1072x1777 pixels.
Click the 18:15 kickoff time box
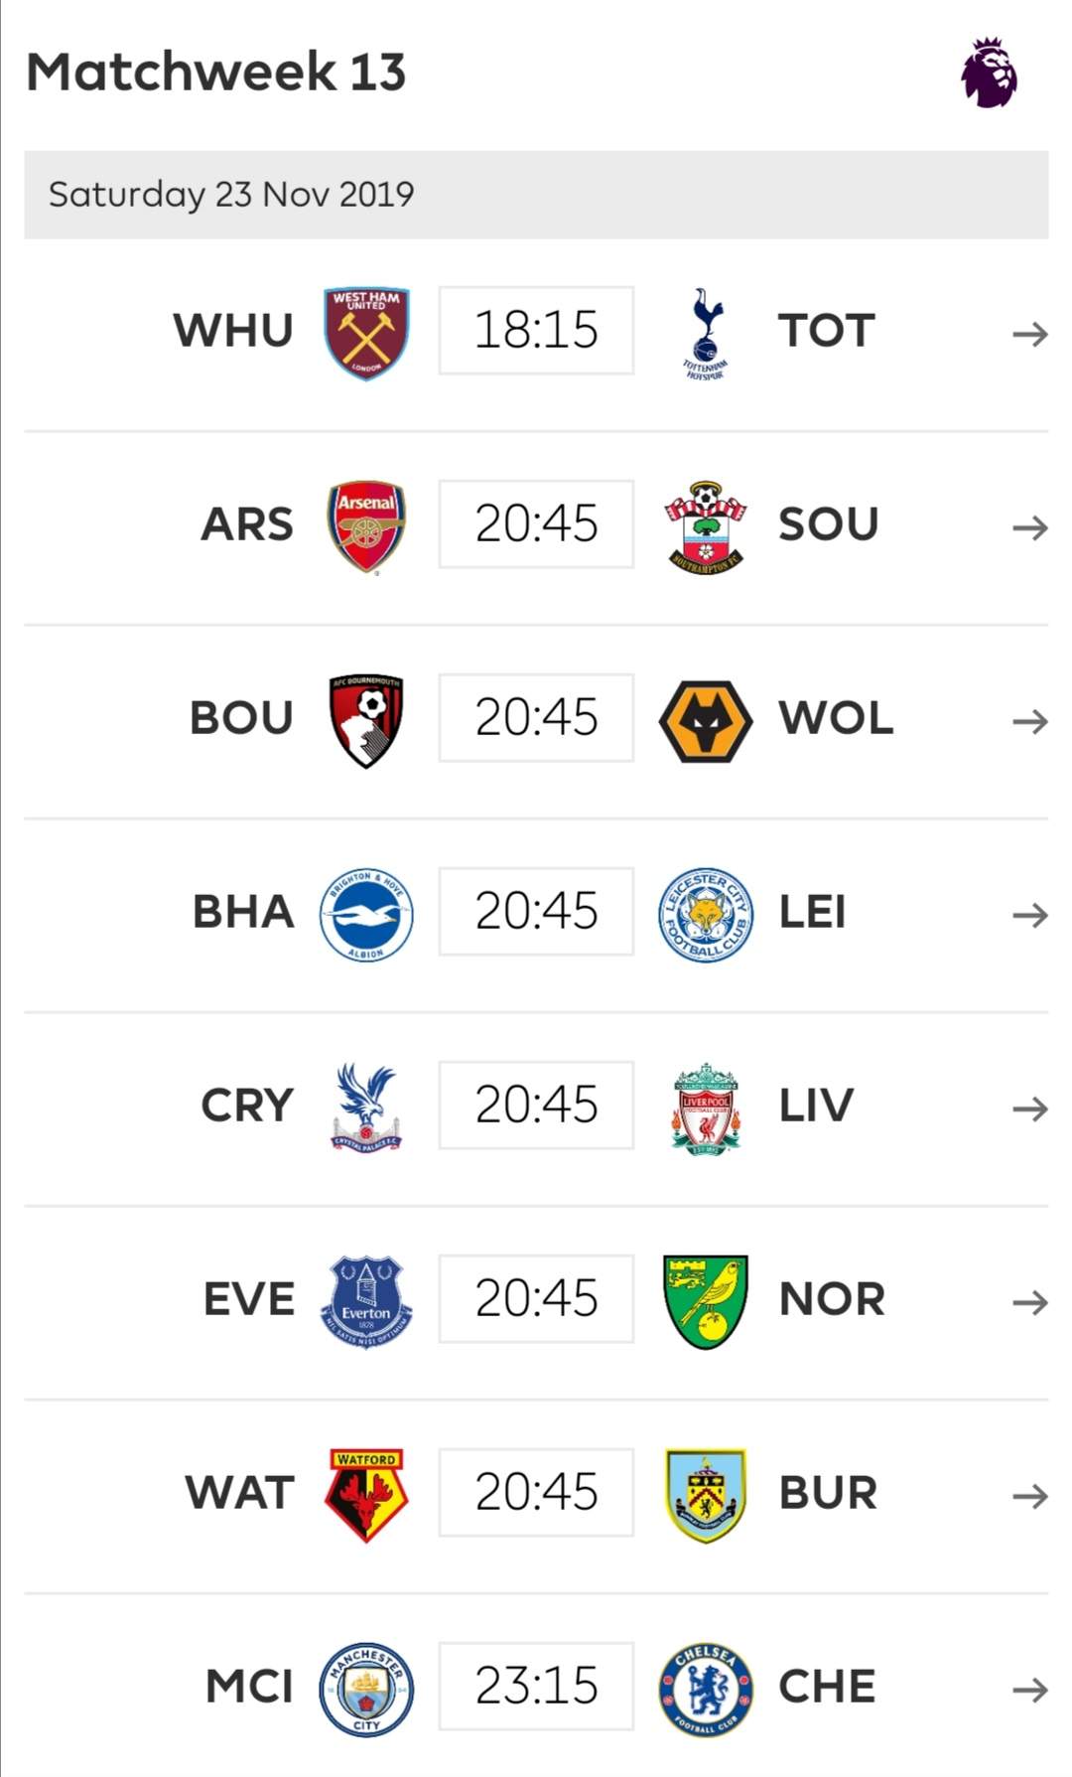[536, 331]
